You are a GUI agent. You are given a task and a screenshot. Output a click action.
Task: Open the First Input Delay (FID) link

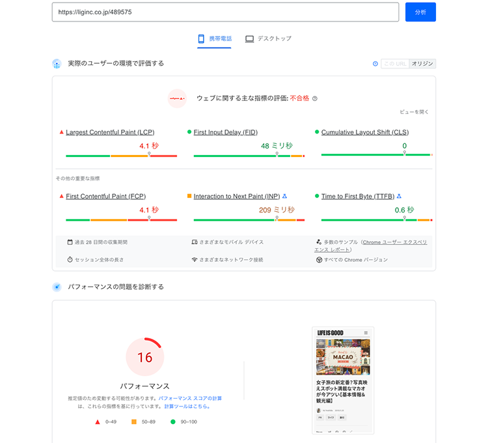coord(226,132)
